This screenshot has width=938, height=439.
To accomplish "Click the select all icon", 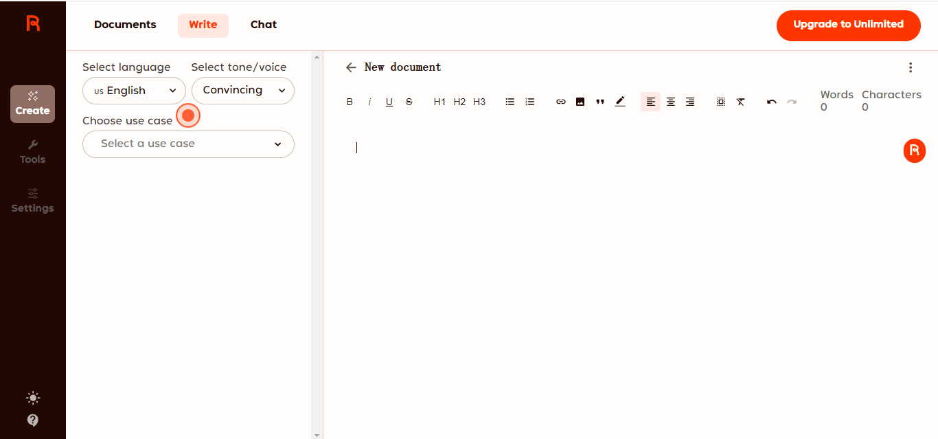I will (x=721, y=102).
